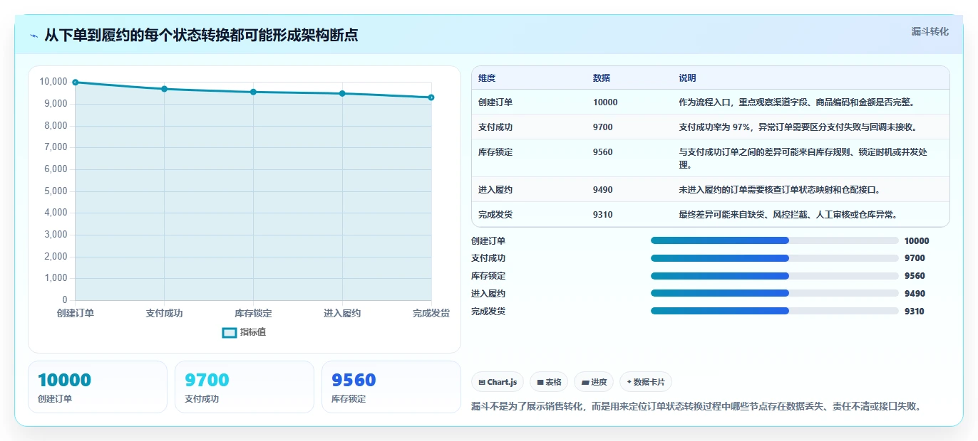Click the 进入履约 label in the progress list
This screenshot has height=441, width=978.
tap(488, 294)
